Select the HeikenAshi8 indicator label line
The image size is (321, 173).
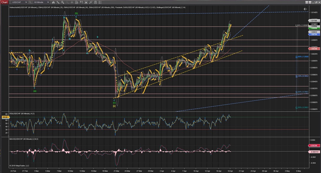[x=97, y=7]
